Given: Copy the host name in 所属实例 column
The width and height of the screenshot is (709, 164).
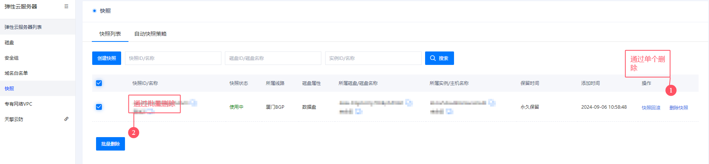Looking at the screenshot, I should (449, 111).
